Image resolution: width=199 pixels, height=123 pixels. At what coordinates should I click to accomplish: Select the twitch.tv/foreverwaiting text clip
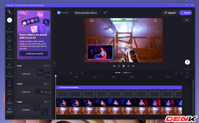(119, 87)
